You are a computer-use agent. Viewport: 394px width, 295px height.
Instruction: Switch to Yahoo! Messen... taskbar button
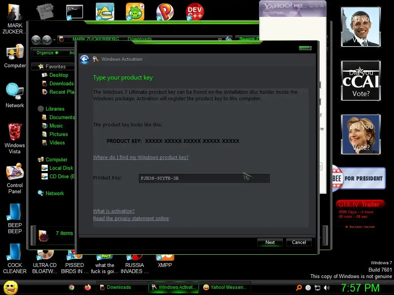coord(225,287)
